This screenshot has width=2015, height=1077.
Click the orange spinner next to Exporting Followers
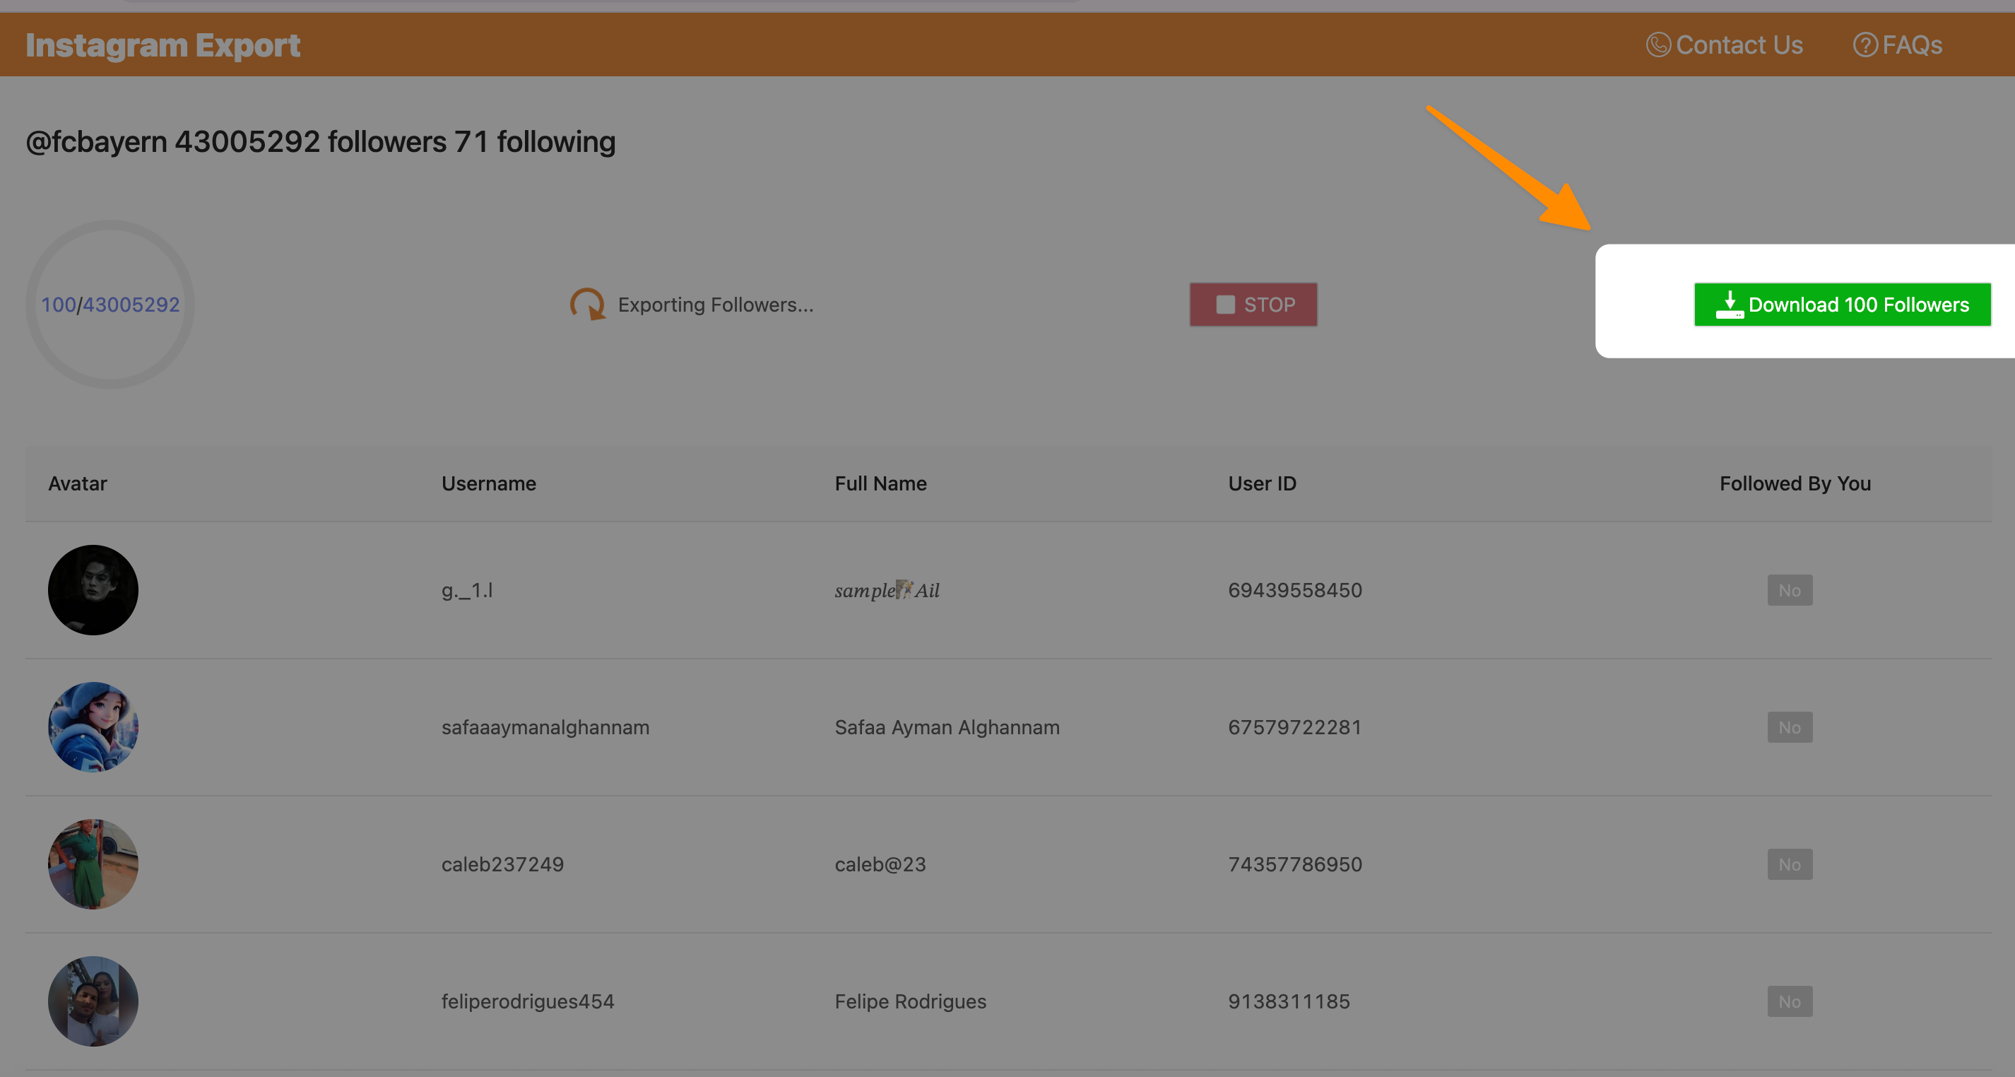[x=587, y=305]
